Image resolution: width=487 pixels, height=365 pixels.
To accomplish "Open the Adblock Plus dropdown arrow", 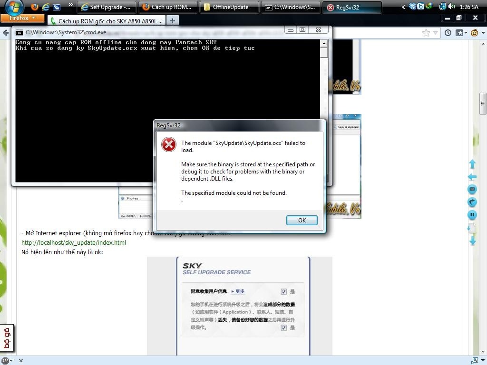I will pos(11,361).
